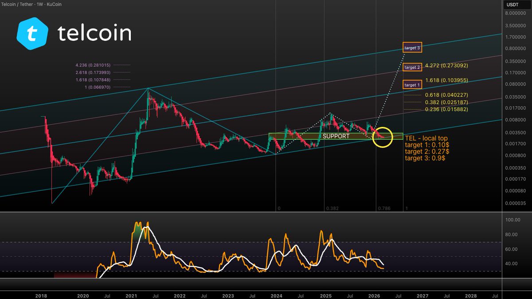The width and height of the screenshot is (532, 299).
Task: Click price axis value 0.000800
Action: pyautogui.click(x=515, y=156)
